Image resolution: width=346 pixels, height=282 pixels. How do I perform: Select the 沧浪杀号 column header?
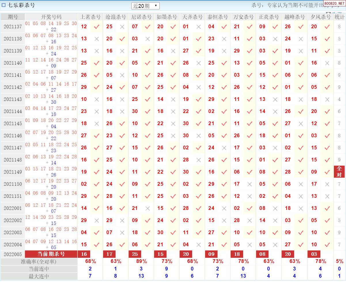click(116, 17)
